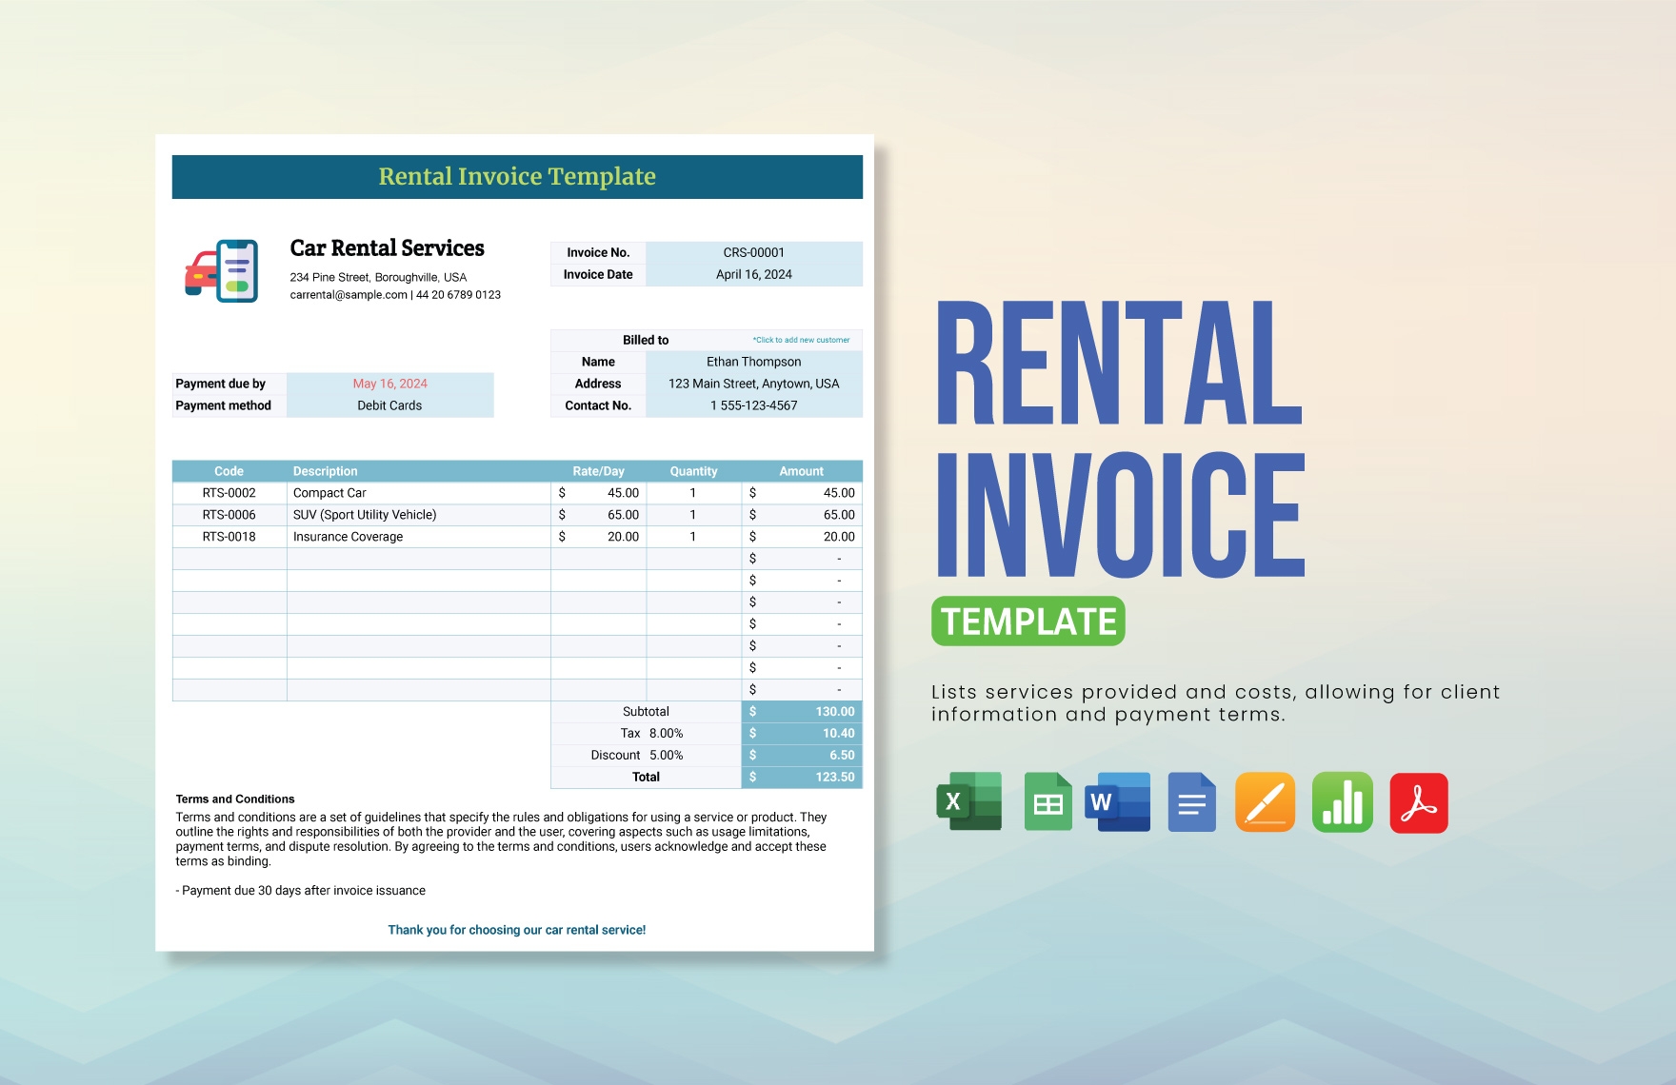The height and width of the screenshot is (1085, 1676).
Task: Click the Quantity column header
Action: [693, 471]
